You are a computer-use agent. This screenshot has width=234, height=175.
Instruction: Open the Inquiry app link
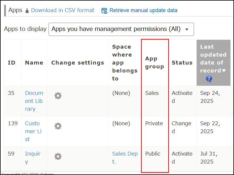[x=33, y=158]
